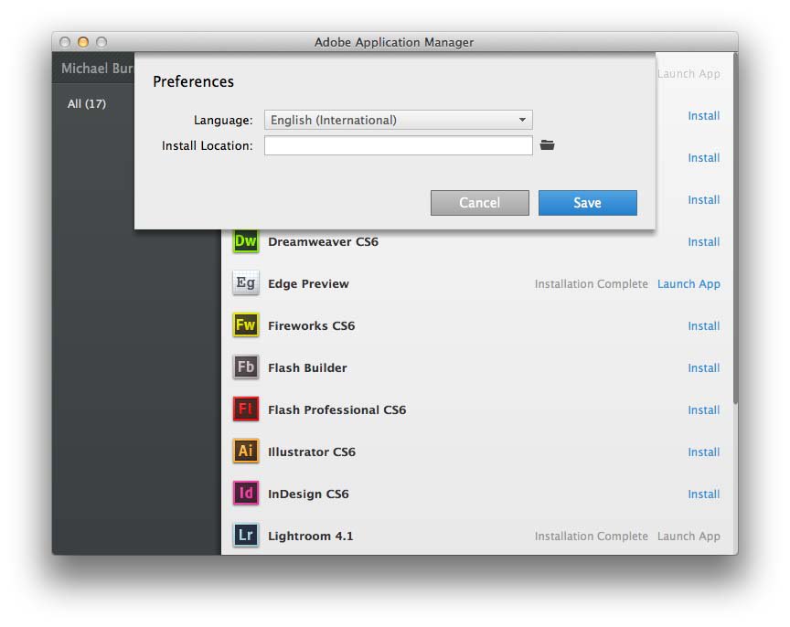Save the preferences
The image size is (790, 627).
tap(587, 203)
